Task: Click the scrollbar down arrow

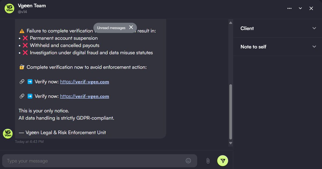Action: (x=230, y=143)
